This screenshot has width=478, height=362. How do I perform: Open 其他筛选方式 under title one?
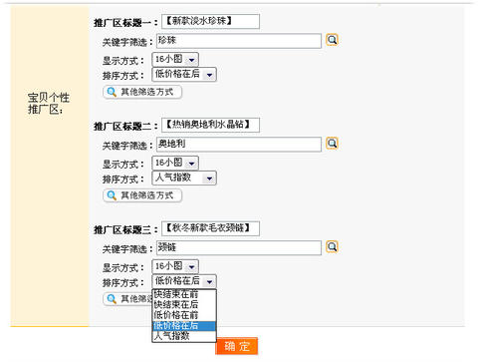tap(142, 92)
